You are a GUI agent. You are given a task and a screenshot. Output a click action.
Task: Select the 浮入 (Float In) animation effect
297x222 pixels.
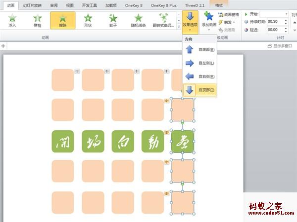click(12, 20)
